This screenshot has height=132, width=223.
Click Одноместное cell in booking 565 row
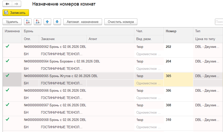[149, 83]
